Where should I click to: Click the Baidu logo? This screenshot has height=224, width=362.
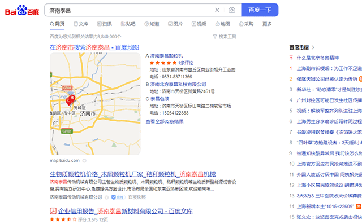tap(22, 10)
